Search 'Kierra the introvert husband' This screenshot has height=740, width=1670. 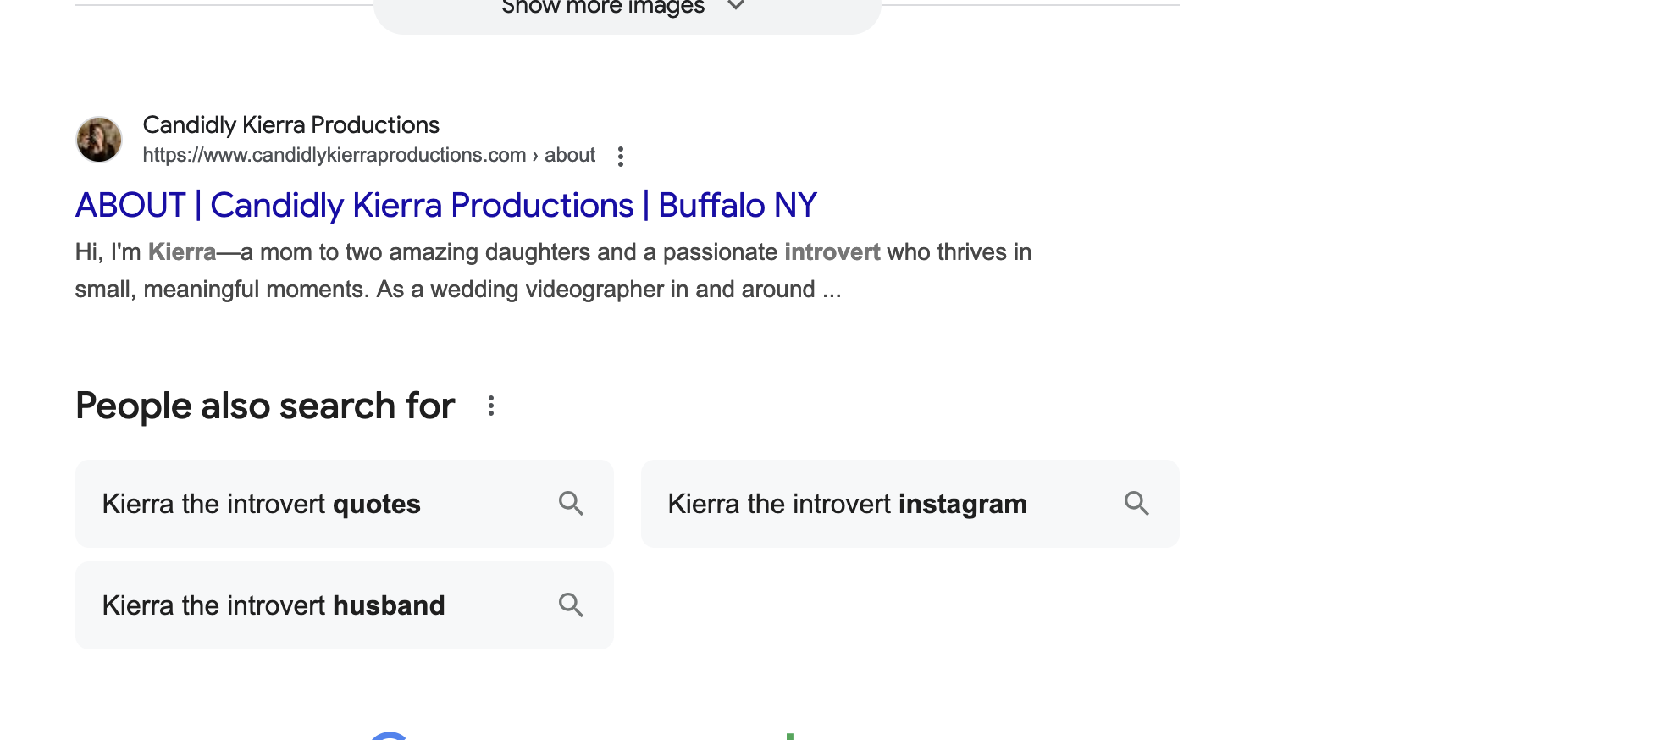click(273, 606)
